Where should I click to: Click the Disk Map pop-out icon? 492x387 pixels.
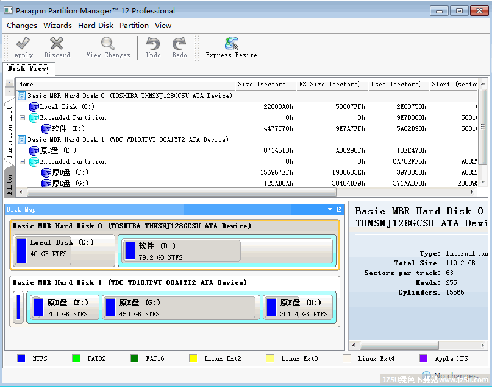[339, 209]
